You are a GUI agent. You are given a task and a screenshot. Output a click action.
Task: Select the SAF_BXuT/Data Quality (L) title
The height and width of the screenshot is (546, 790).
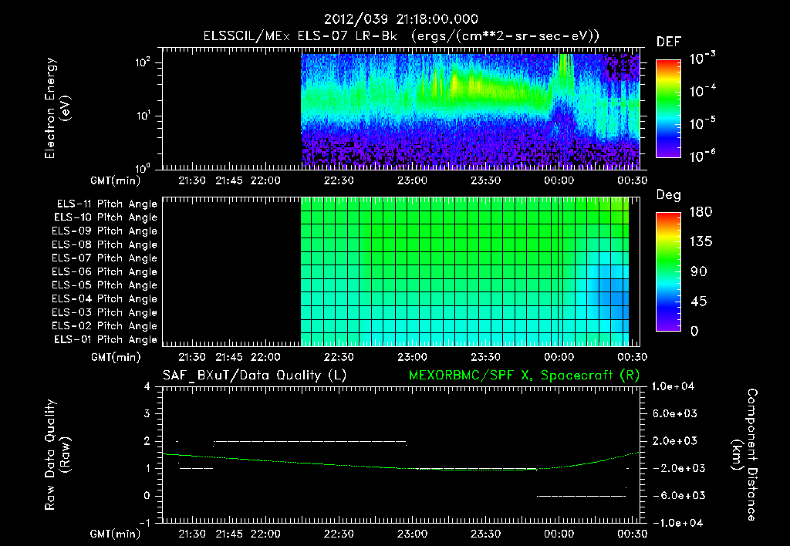coord(255,376)
